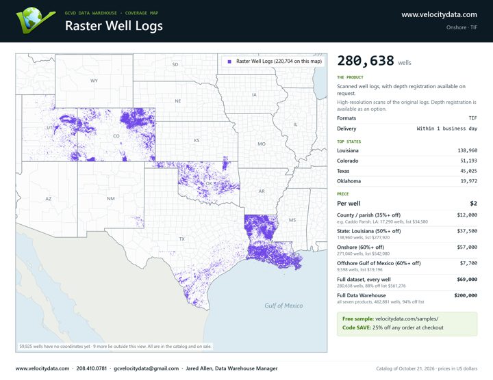Click Offshore Gulf of Mexico price row
The width and height of the screenshot is (493, 380).
(407, 266)
